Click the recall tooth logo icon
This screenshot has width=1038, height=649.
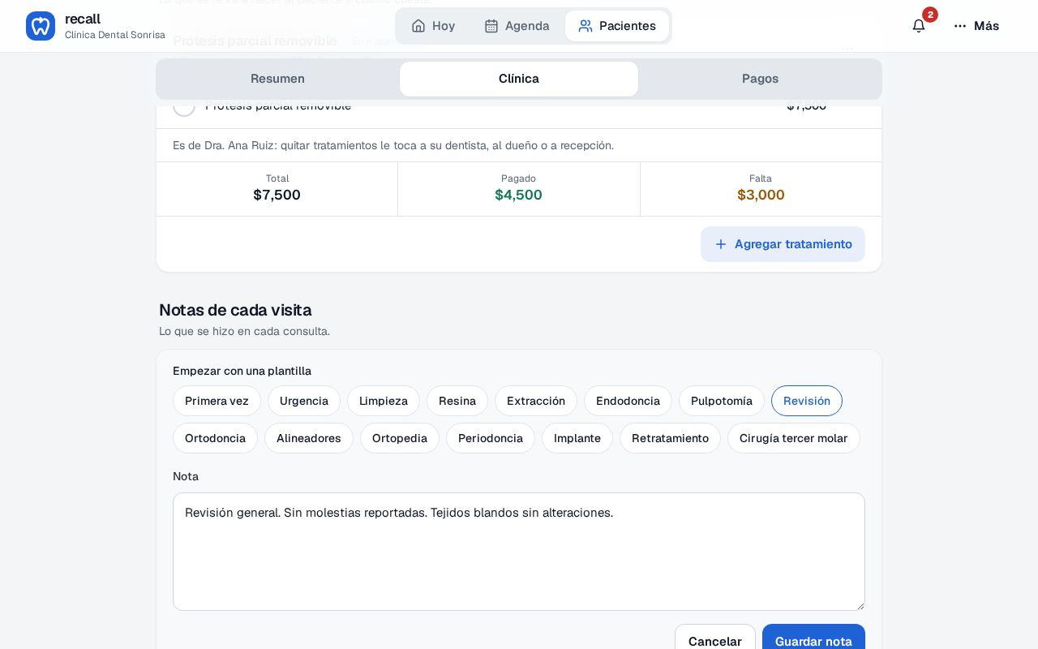pos(41,26)
